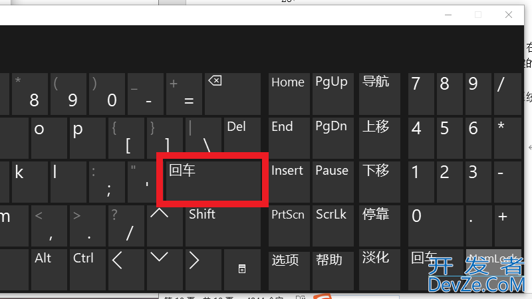Screen dimensions: 532x299
Task: Click the numpad 5 key
Action: (450, 138)
